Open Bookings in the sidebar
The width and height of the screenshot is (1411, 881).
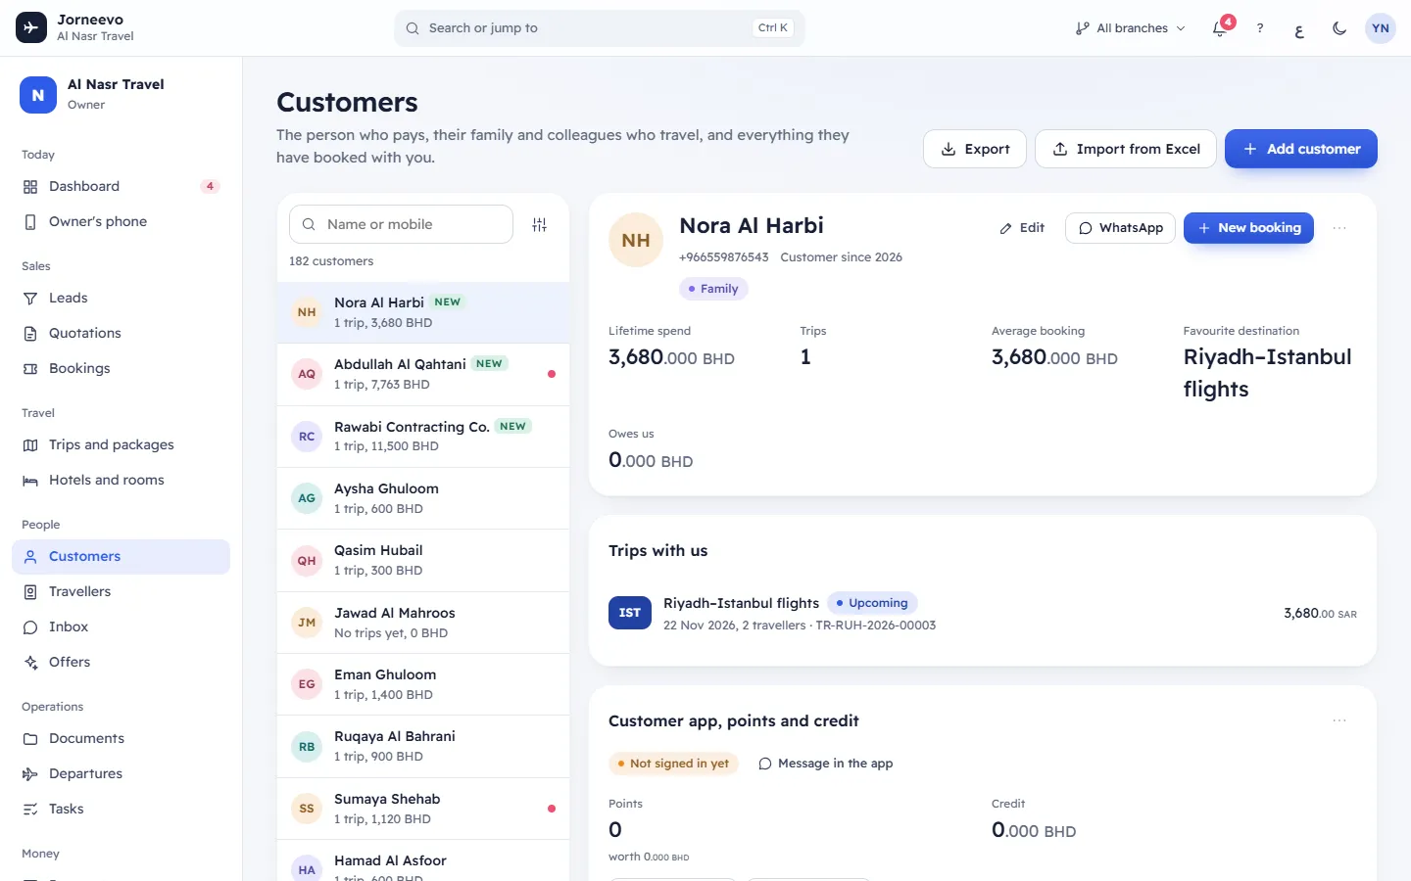click(121, 368)
